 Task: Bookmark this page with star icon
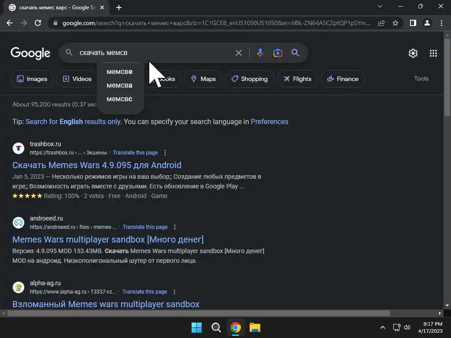point(396,23)
